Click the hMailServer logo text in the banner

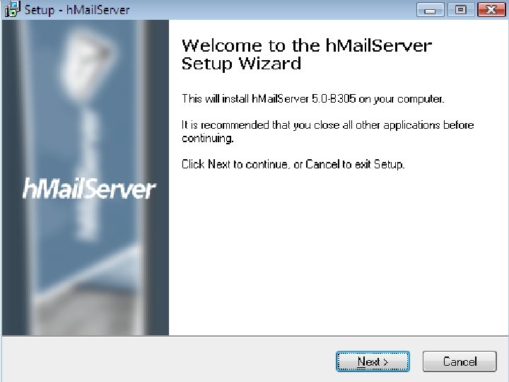pyautogui.click(x=89, y=188)
